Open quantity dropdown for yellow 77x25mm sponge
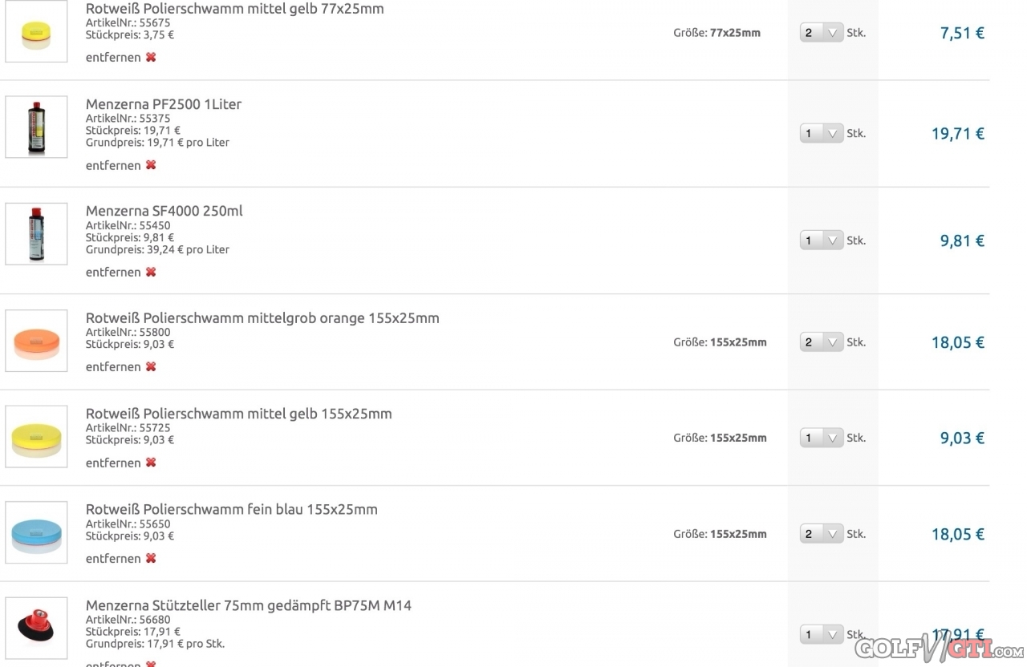1027x667 pixels. pos(822,33)
